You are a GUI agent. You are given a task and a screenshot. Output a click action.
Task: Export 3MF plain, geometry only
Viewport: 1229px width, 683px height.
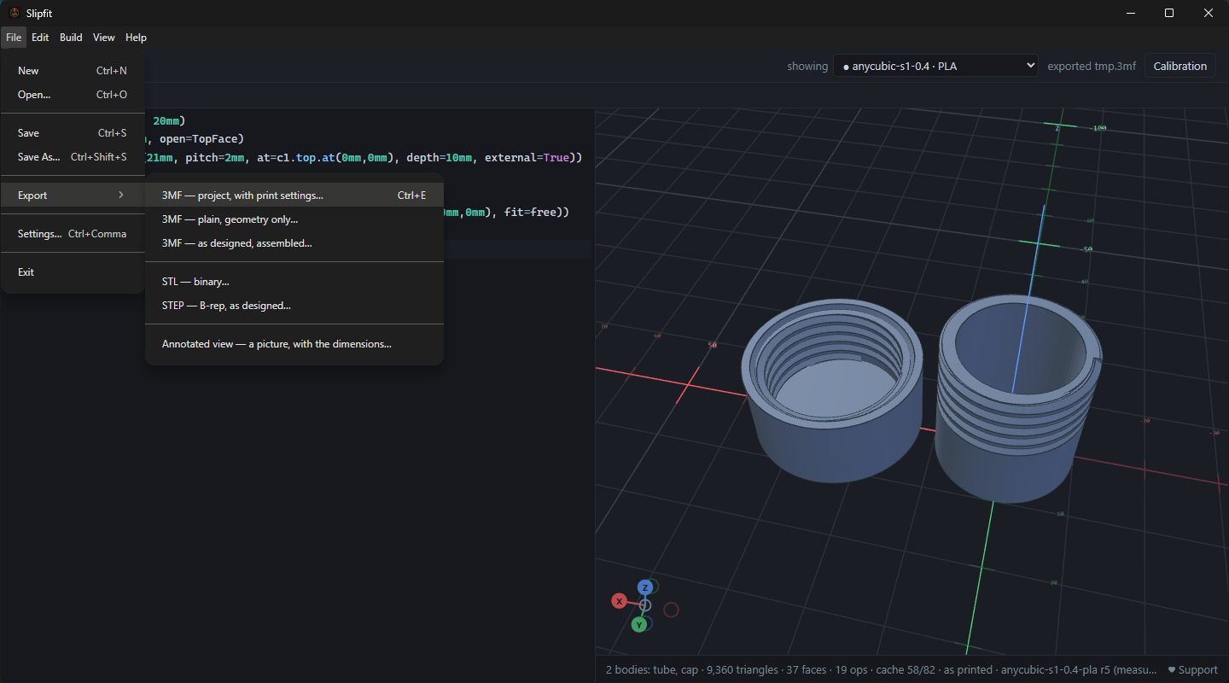click(x=294, y=219)
